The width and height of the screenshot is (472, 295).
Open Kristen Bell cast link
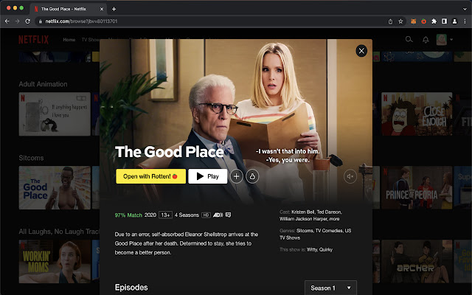click(302, 212)
